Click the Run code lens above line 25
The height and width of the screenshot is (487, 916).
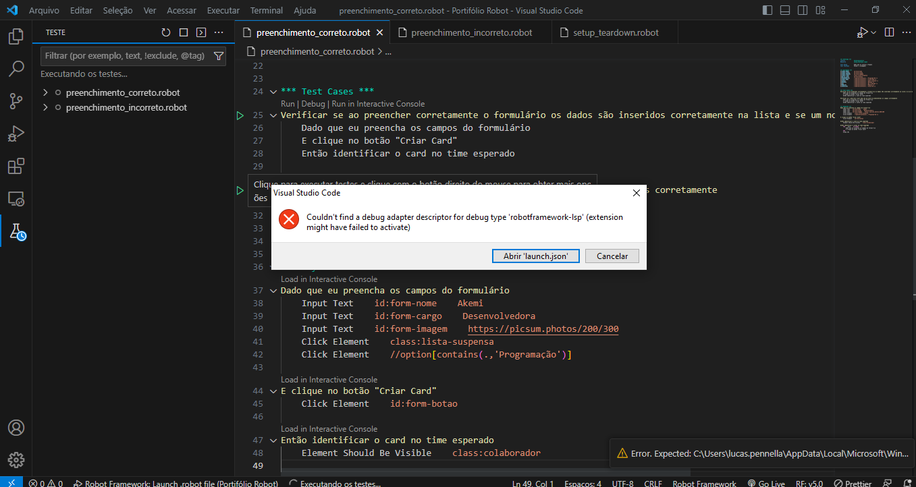tap(288, 104)
